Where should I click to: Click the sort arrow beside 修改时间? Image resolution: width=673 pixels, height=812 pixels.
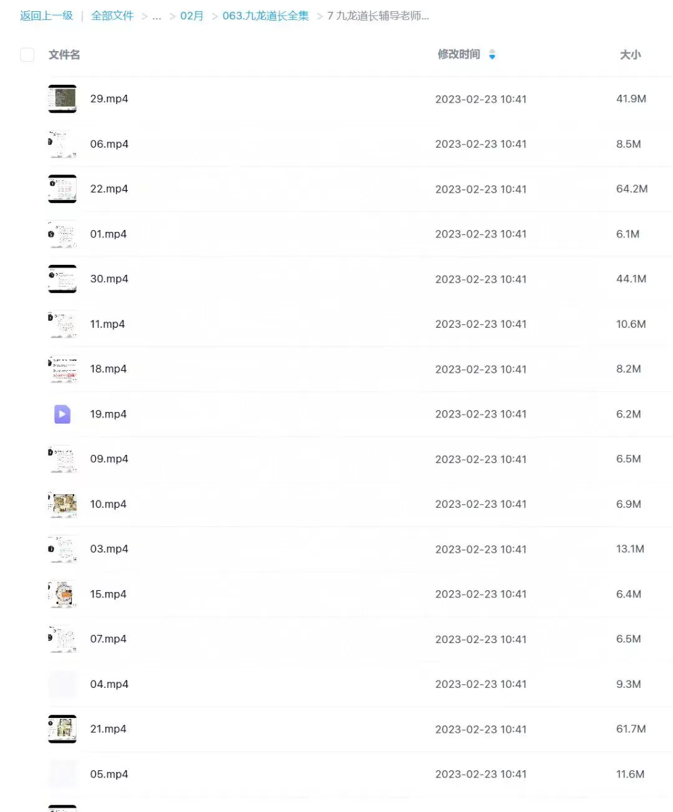[492, 55]
